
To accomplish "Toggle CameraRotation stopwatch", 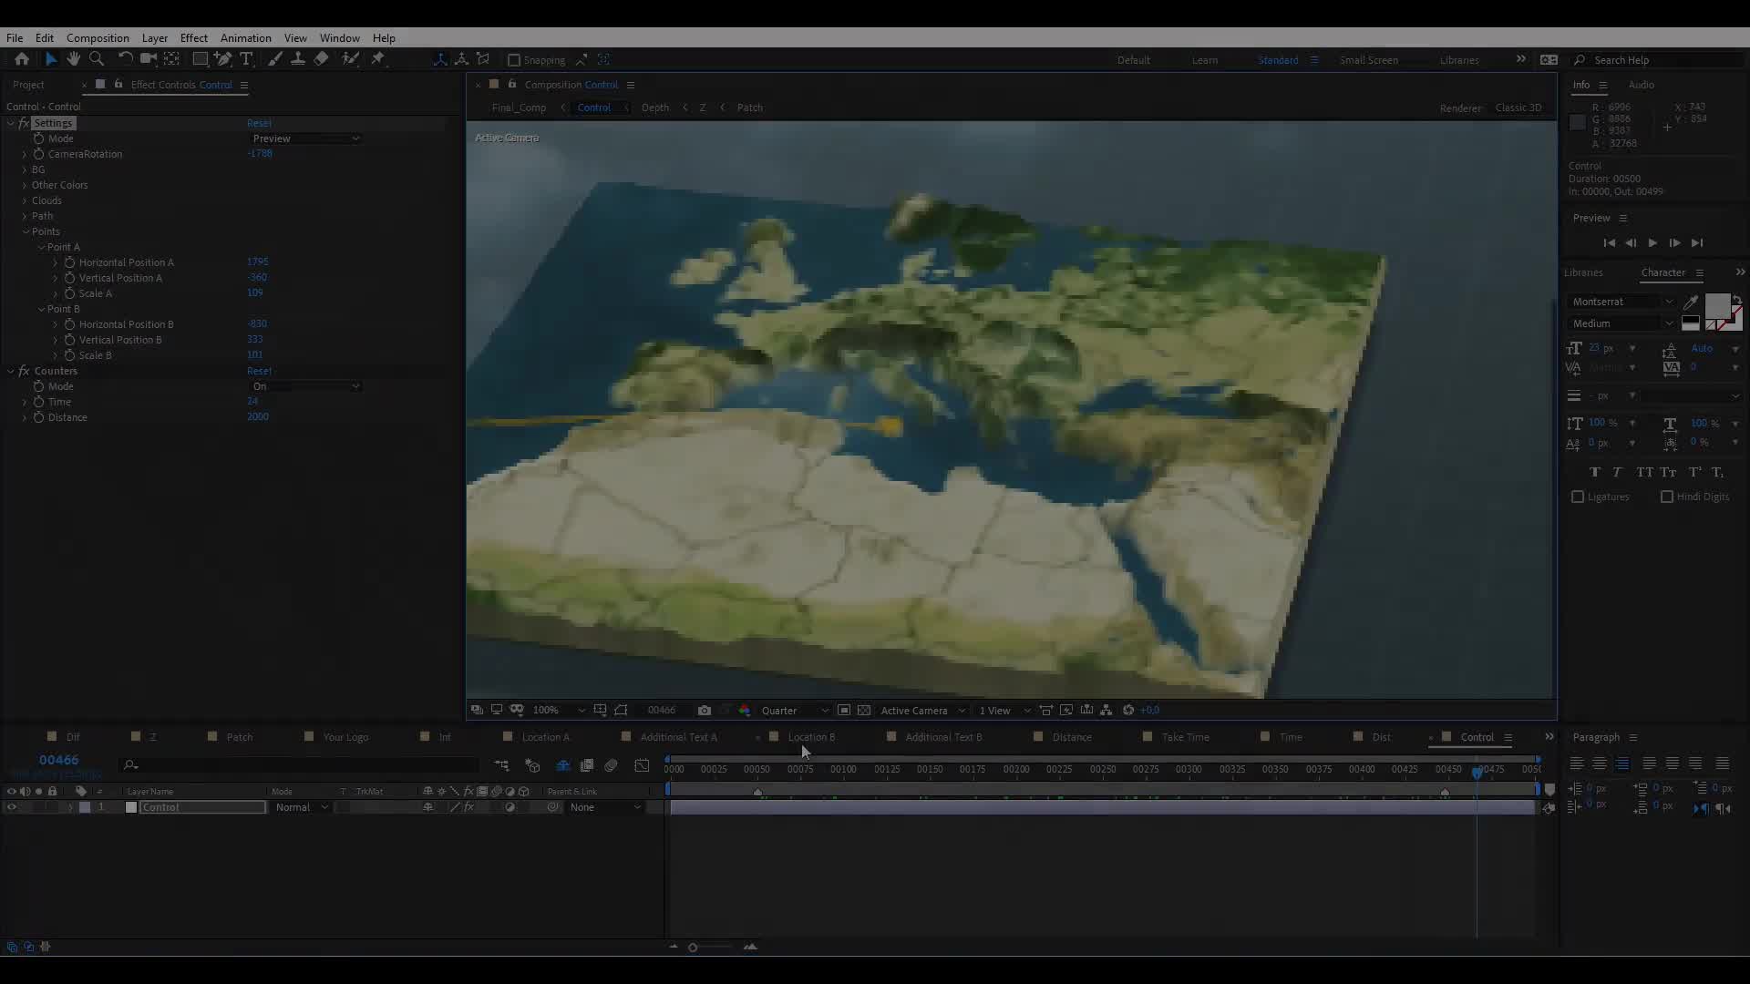I will tap(38, 154).
